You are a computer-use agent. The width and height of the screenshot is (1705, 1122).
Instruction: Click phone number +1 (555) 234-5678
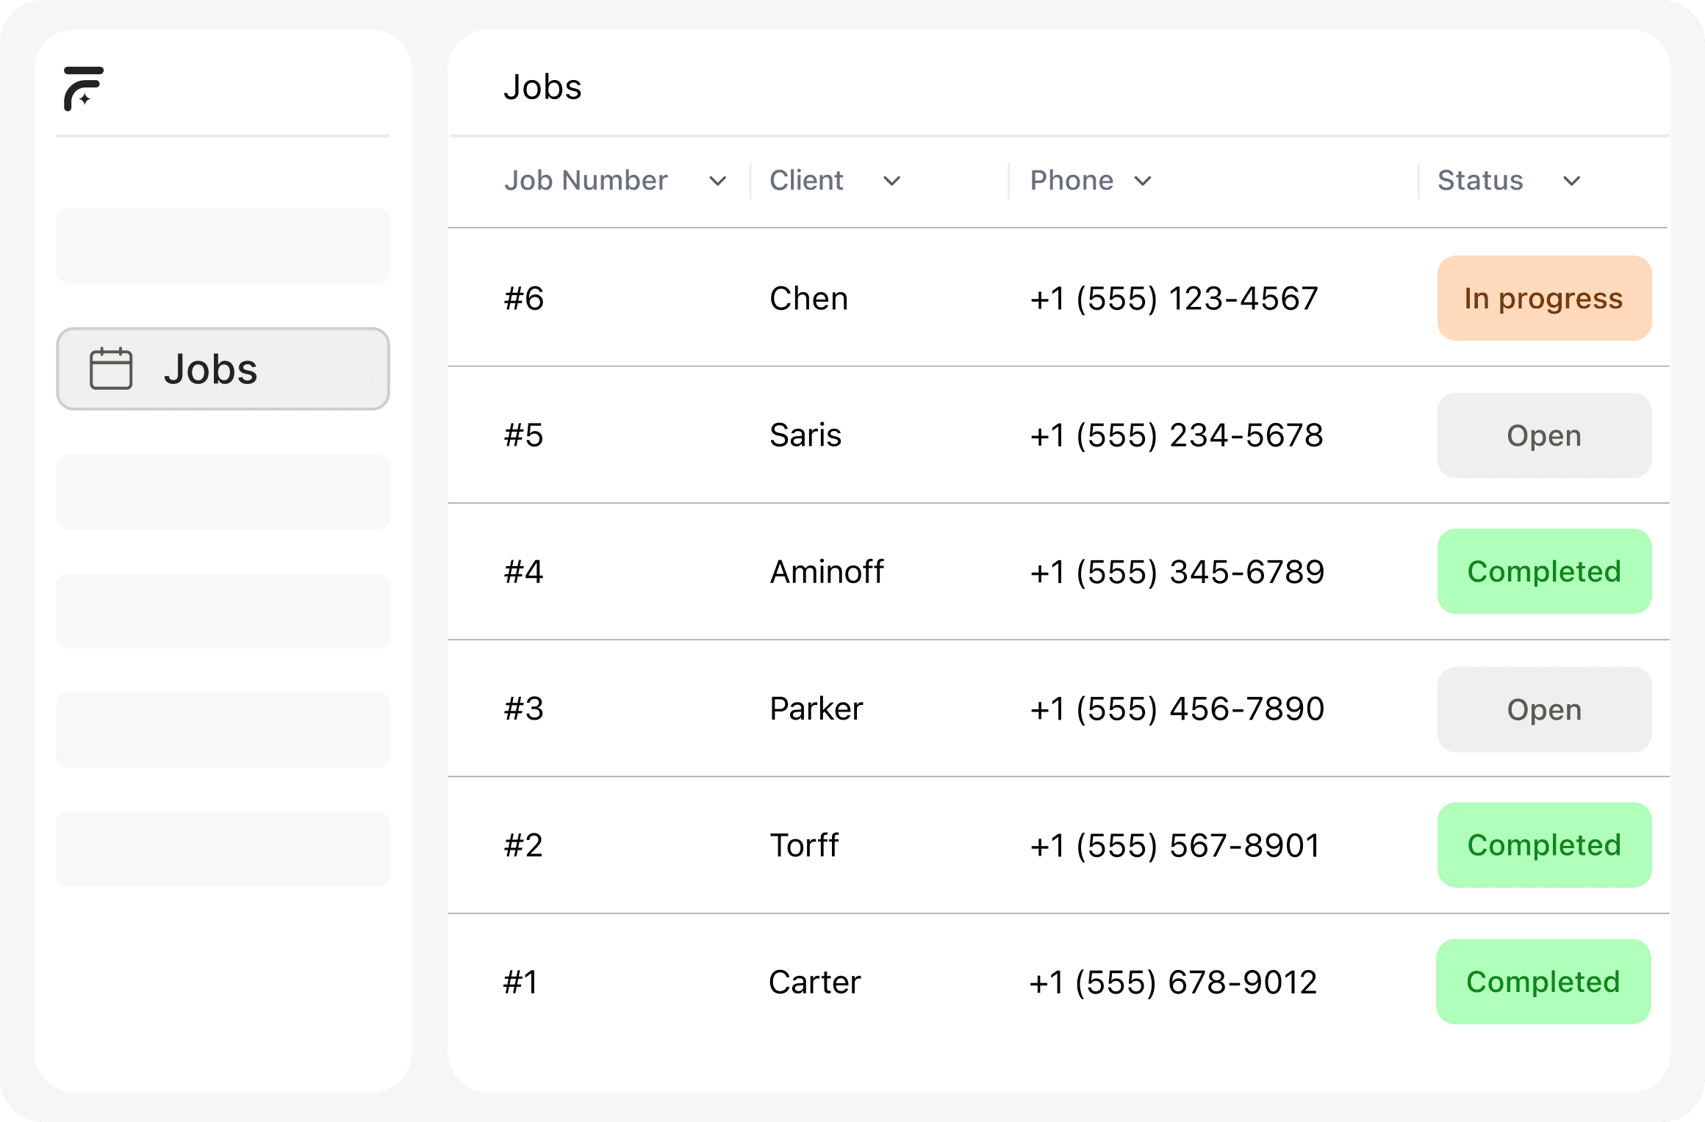1176,435
